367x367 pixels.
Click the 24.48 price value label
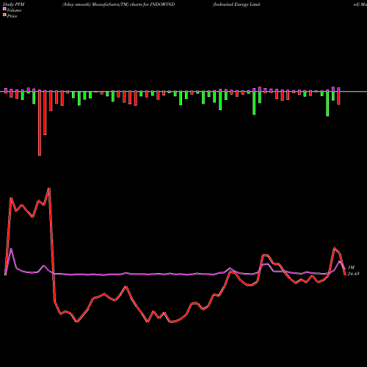pyautogui.click(x=353, y=274)
